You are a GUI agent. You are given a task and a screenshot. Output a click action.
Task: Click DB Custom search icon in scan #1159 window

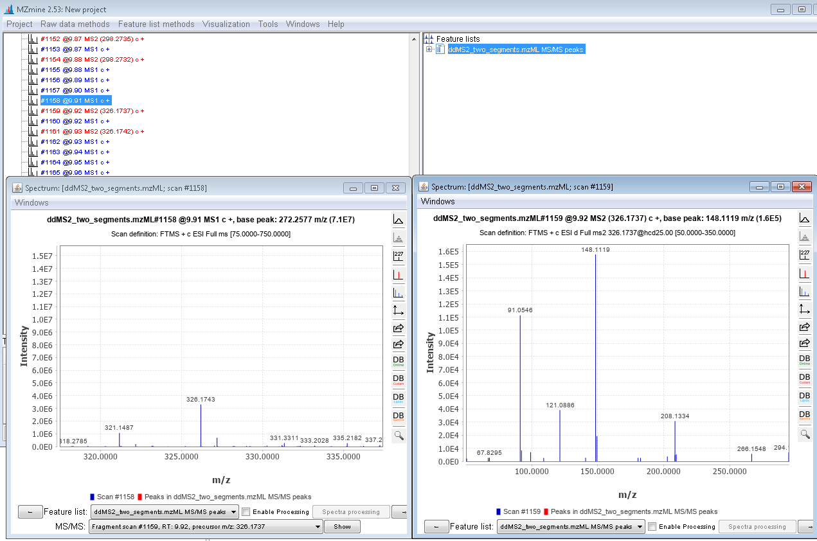804,379
